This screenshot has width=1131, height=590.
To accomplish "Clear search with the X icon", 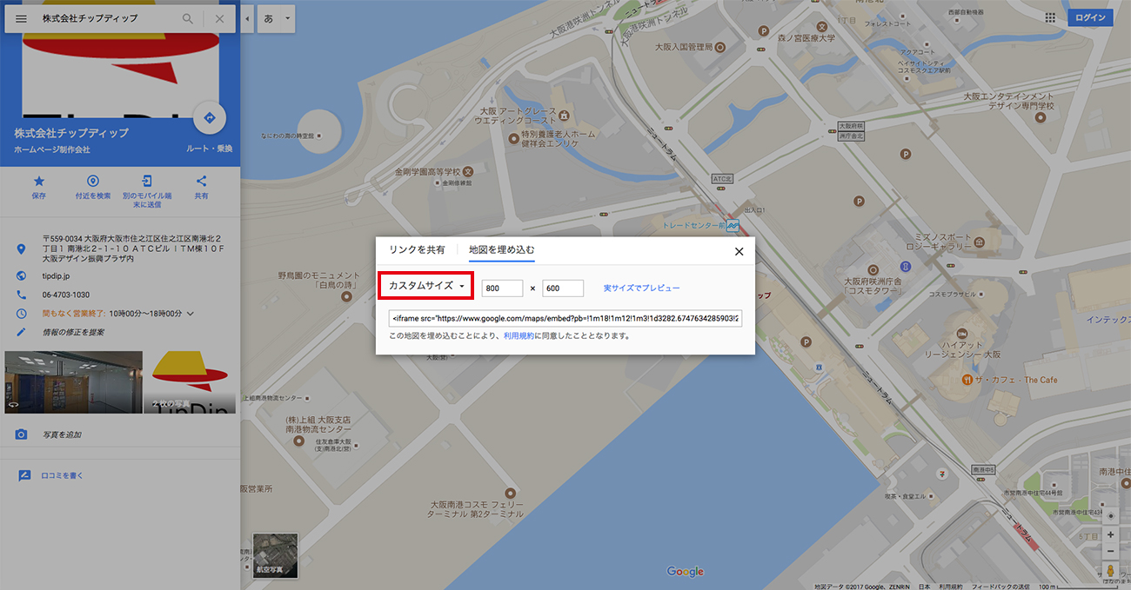I will coord(219,18).
